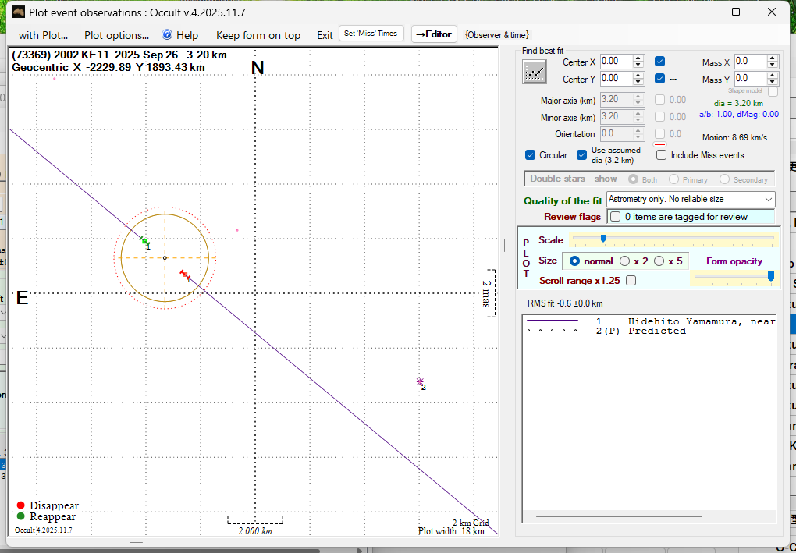Open the Plot options... menu
The width and height of the screenshot is (796, 553).
116,35
